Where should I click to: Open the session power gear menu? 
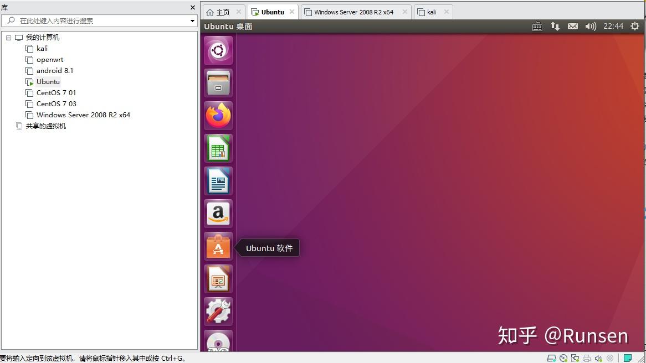pyautogui.click(x=635, y=26)
